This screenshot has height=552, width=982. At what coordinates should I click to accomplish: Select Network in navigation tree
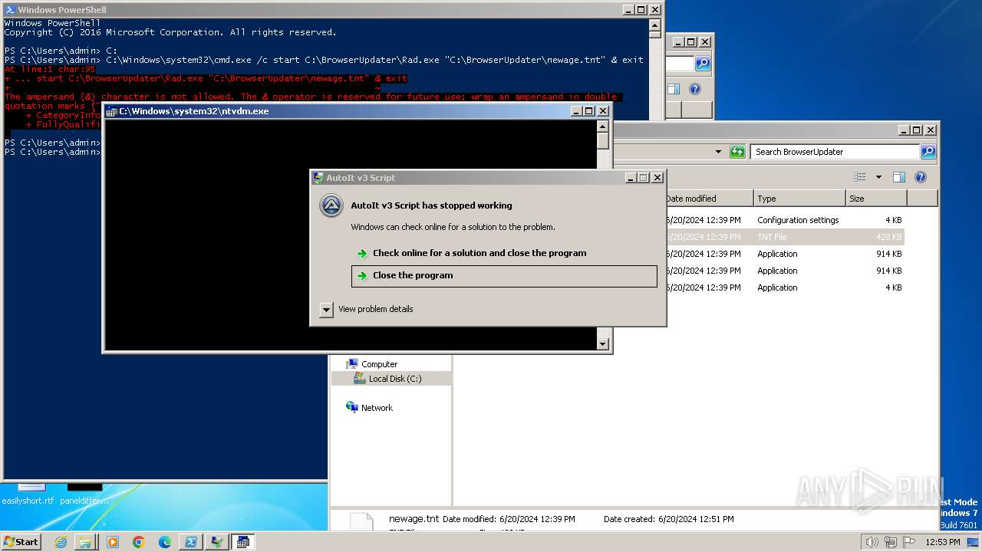[377, 408]
